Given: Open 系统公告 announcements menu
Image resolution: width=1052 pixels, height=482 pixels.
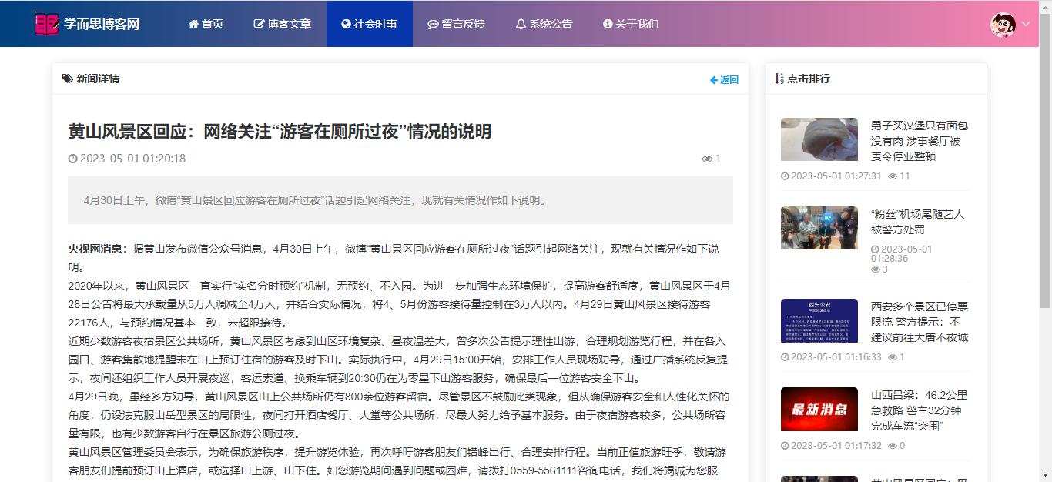Looking at the screenshot, I should (544, 24).
